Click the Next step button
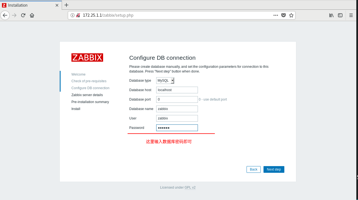Screen dimensions: 358x200 pyautogui.click(x=274, y=169)
